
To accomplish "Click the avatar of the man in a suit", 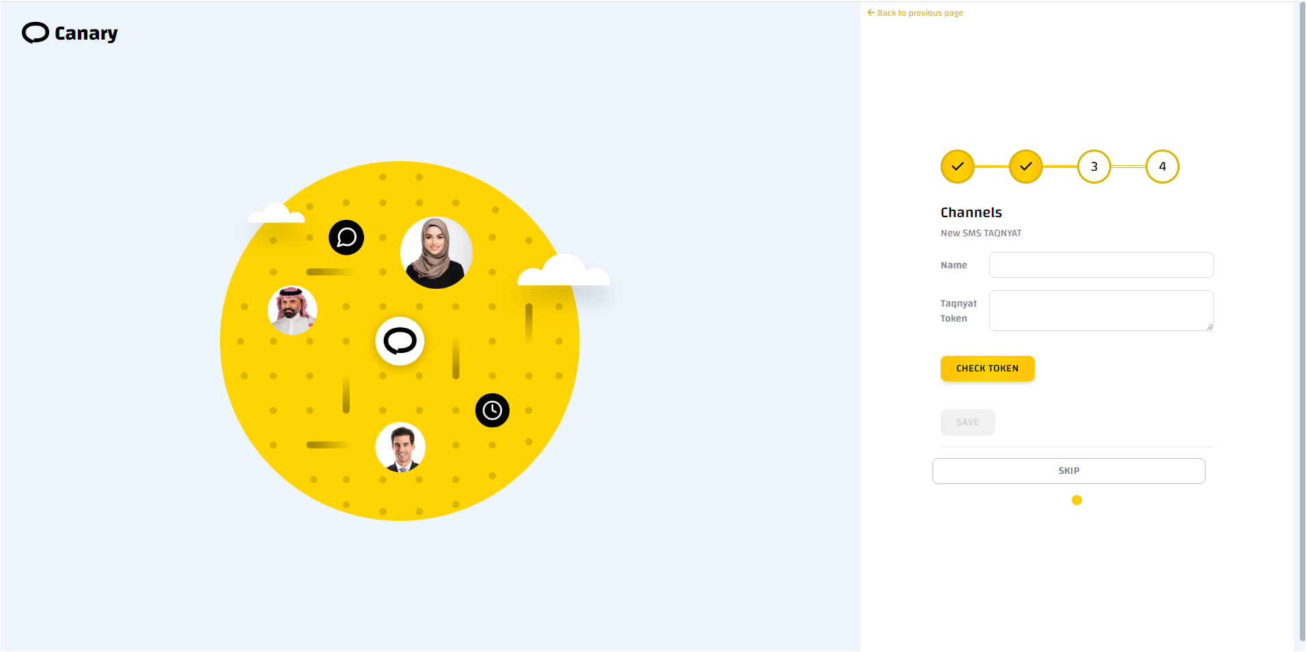I will 400,447.
